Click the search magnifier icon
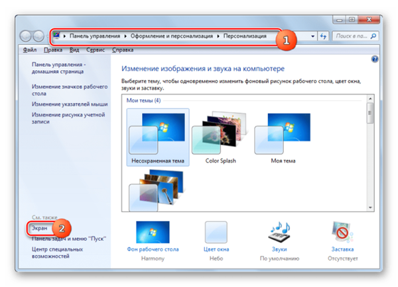Image resolution: width=398 pixels, height=287 pixels. coord(373,36)
